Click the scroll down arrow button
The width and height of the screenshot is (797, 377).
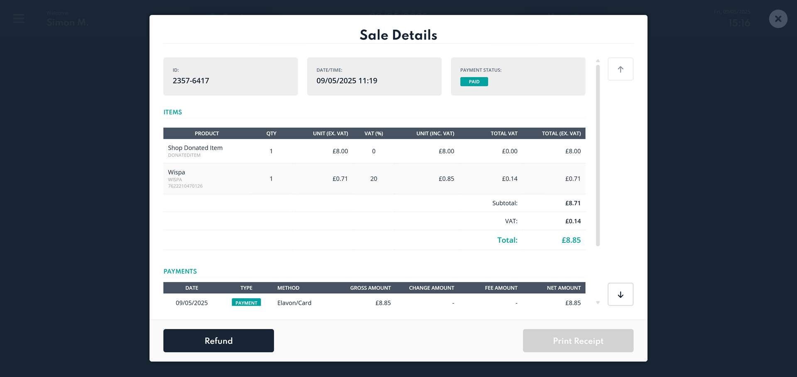pos(620,295)
